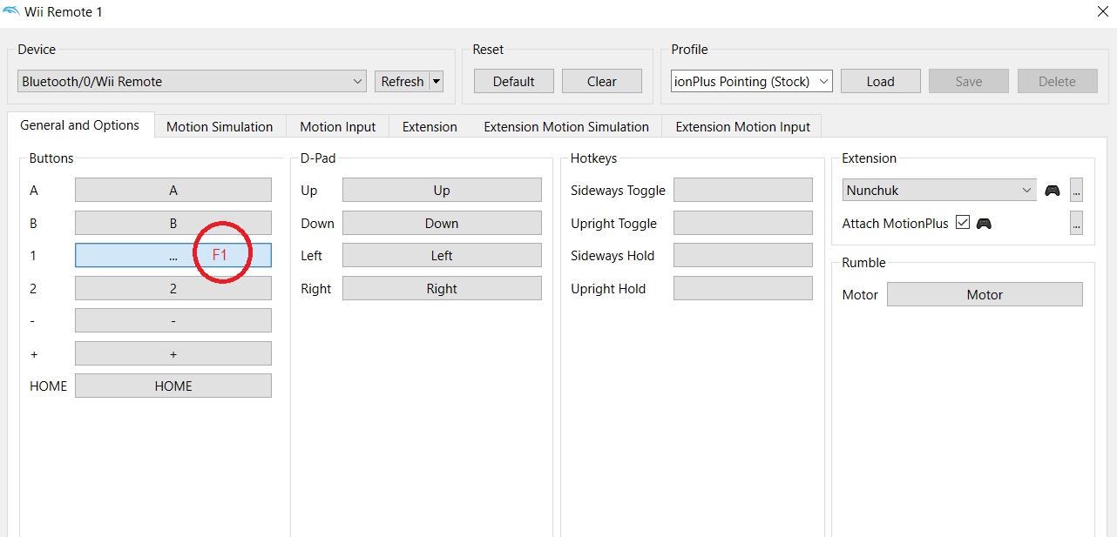The height and width of the screenshot is (537, 1117).
Task: Click the Save profile button
Action: tap(969, 81)
